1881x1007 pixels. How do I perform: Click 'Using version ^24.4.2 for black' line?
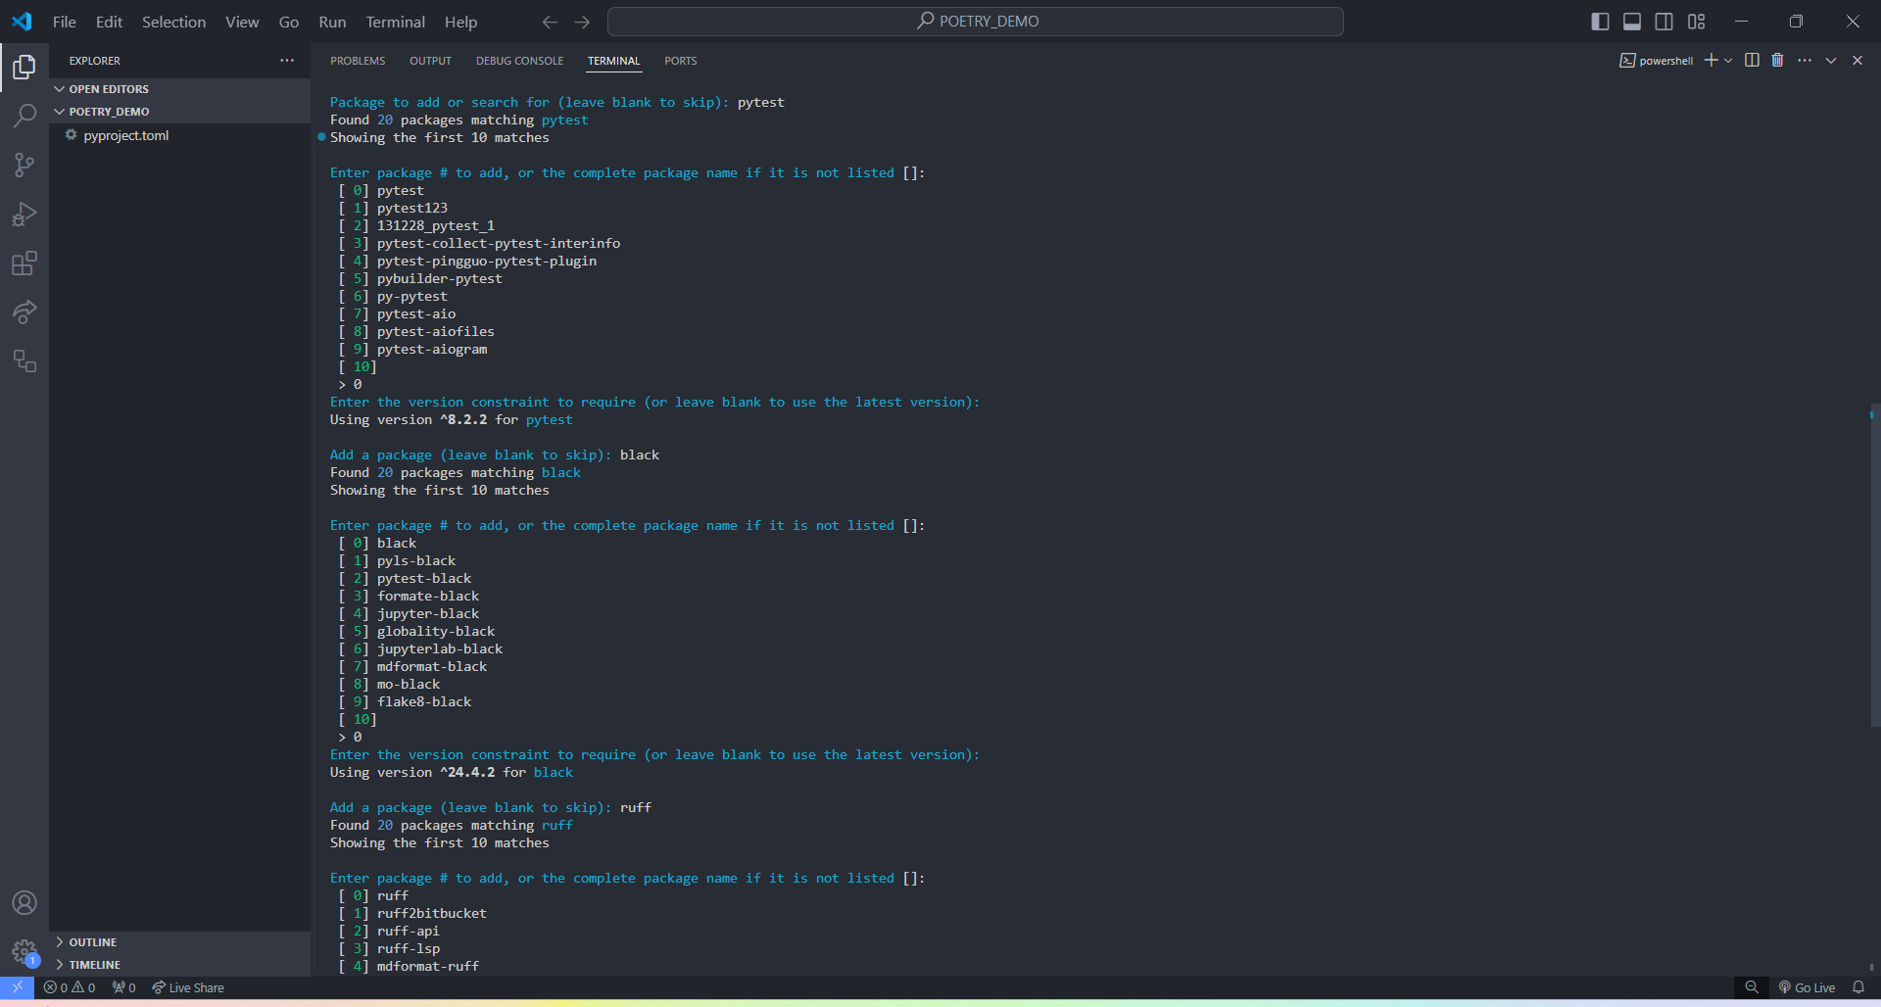click(452, 773)
